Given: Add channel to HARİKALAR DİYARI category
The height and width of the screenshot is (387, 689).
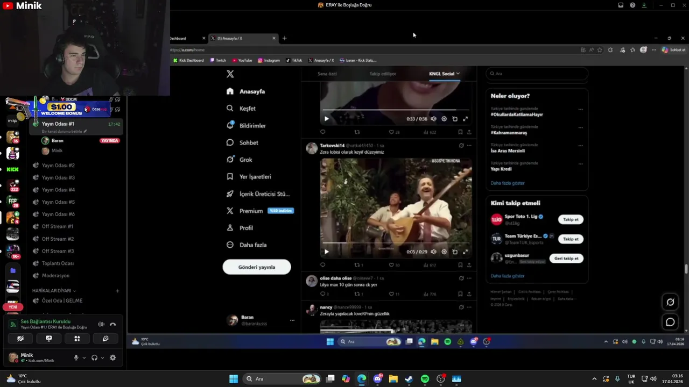Looking at the screenshot, I should pyautogui.click(x=117, y=291).
